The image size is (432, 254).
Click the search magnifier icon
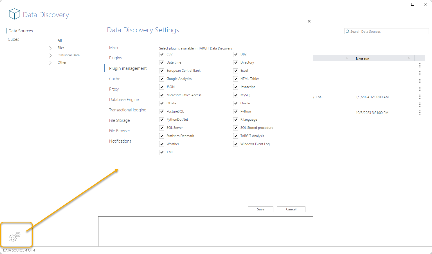pyautogui.click(x=348, y=32)
